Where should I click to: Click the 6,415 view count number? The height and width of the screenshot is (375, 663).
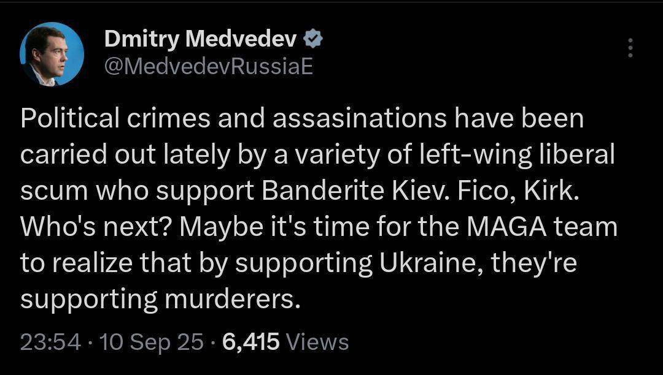pos(250,342)
